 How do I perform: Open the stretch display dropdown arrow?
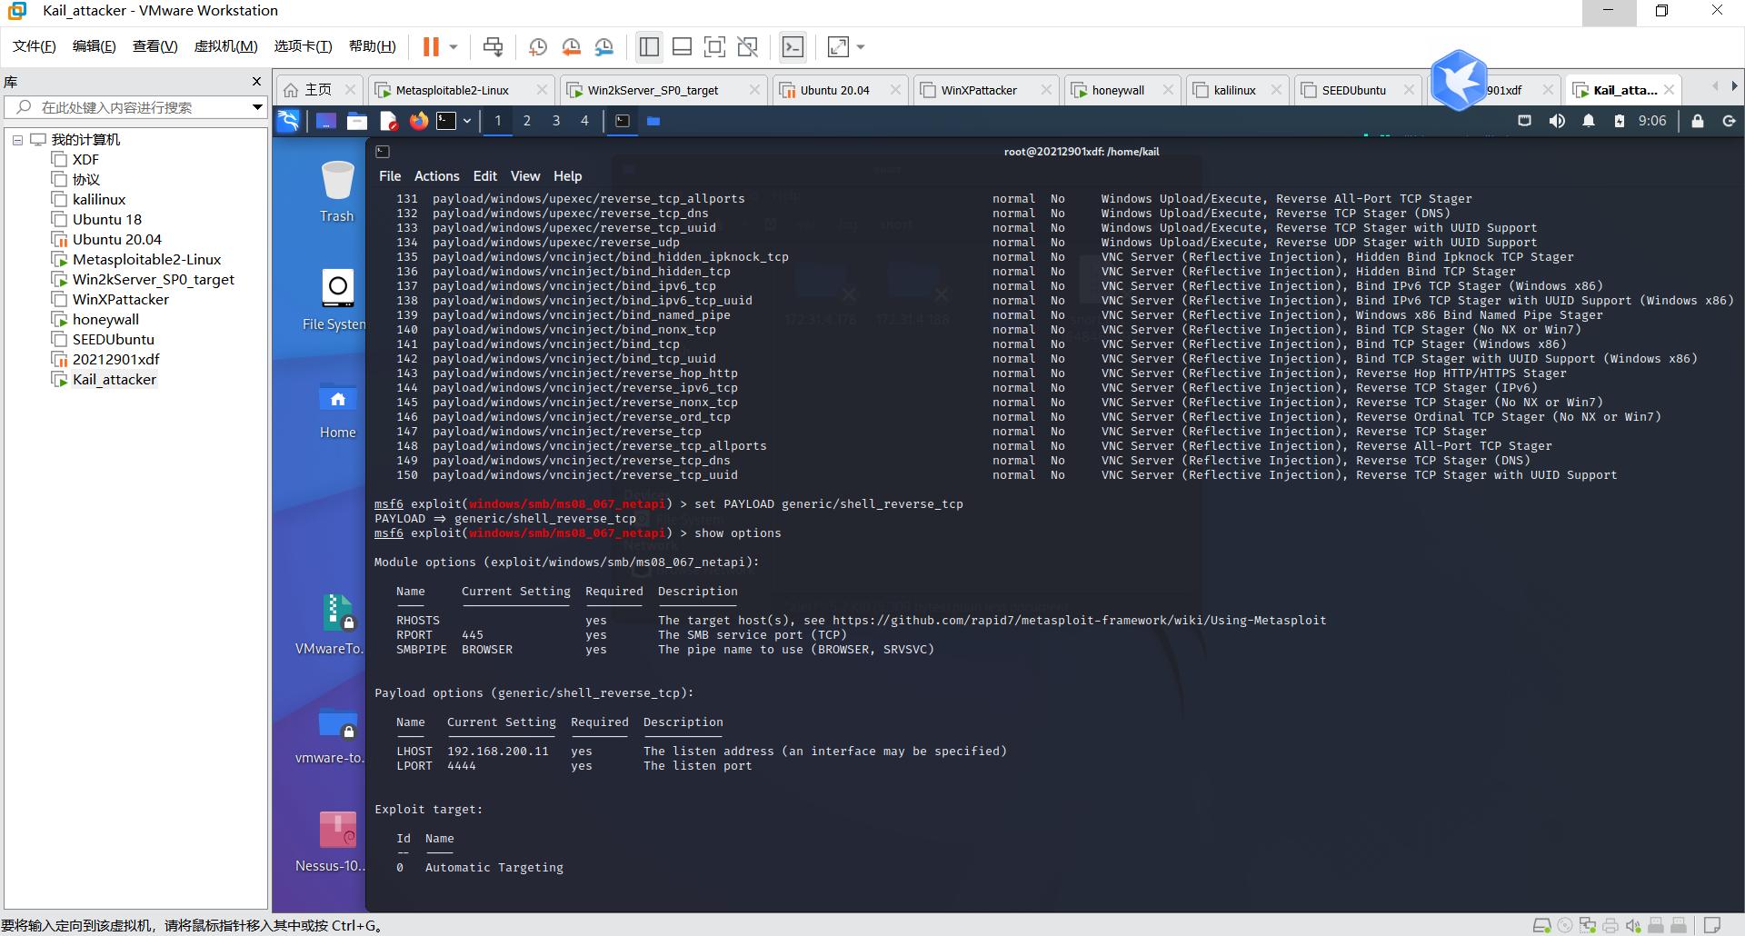[x=861, y=46]
